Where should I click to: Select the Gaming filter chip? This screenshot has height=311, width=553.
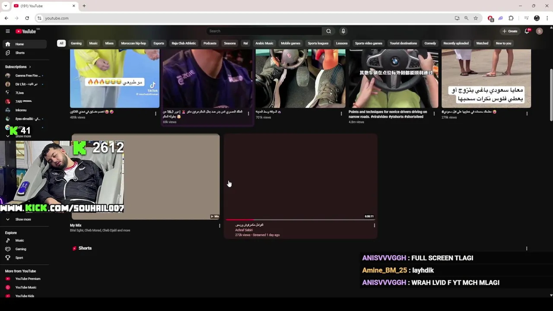tap(76, 43)
